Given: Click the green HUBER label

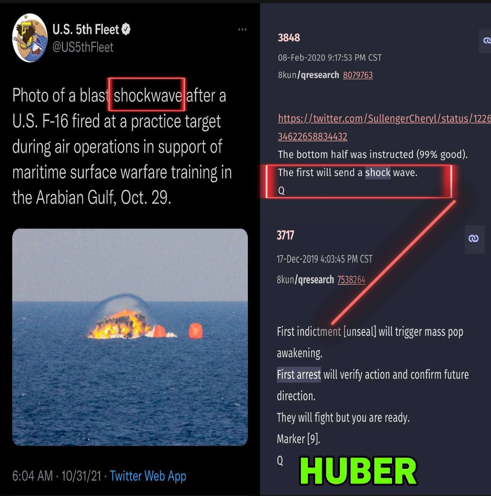Looking at the screenshot, I should click(358, 471).
